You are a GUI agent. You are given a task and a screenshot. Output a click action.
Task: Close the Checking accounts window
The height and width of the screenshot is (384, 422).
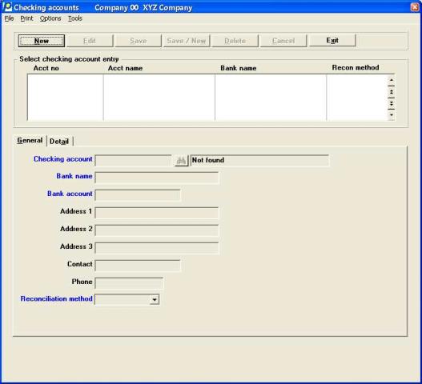415,7
